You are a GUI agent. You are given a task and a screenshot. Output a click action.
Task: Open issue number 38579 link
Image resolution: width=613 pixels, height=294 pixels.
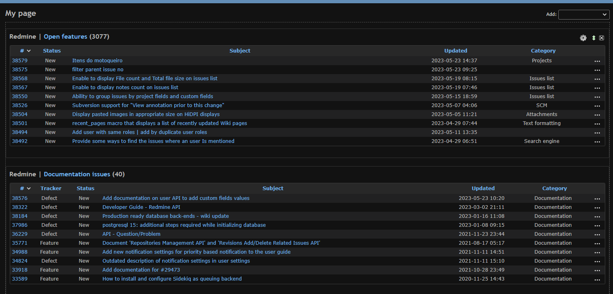pyautogui.click(x=20, y=61)
